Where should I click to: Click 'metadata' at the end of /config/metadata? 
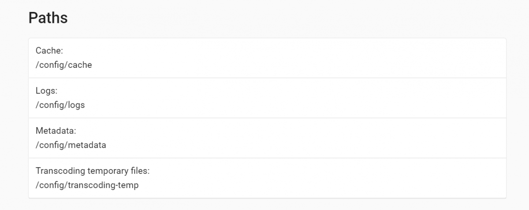coord(87,145)
